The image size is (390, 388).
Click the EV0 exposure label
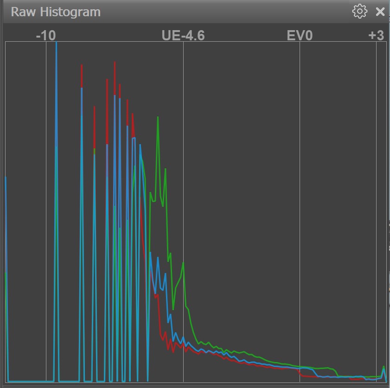click(x=300, y=35)
